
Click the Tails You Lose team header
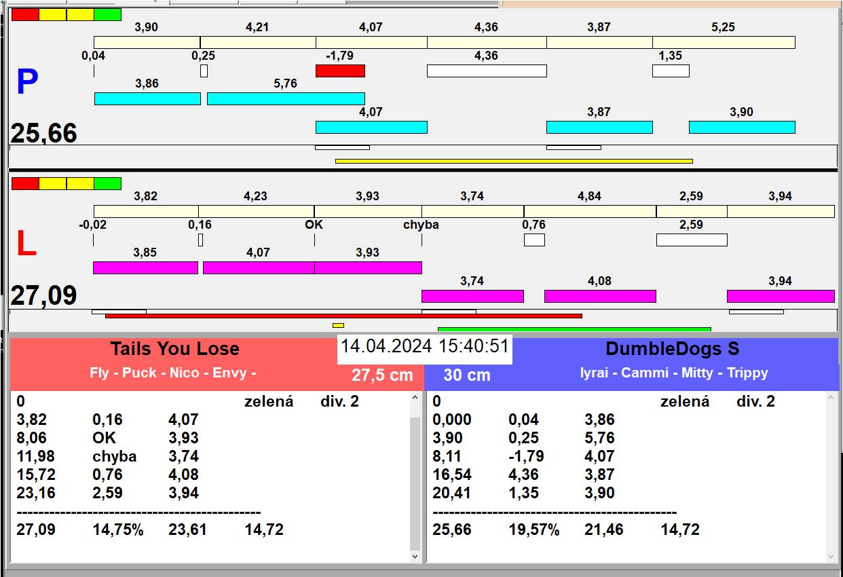pyautogui.click(x=175, y=350)
